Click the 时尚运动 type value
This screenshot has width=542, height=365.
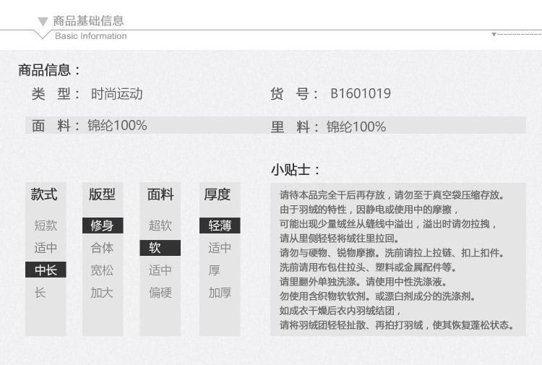pos(117,94)
